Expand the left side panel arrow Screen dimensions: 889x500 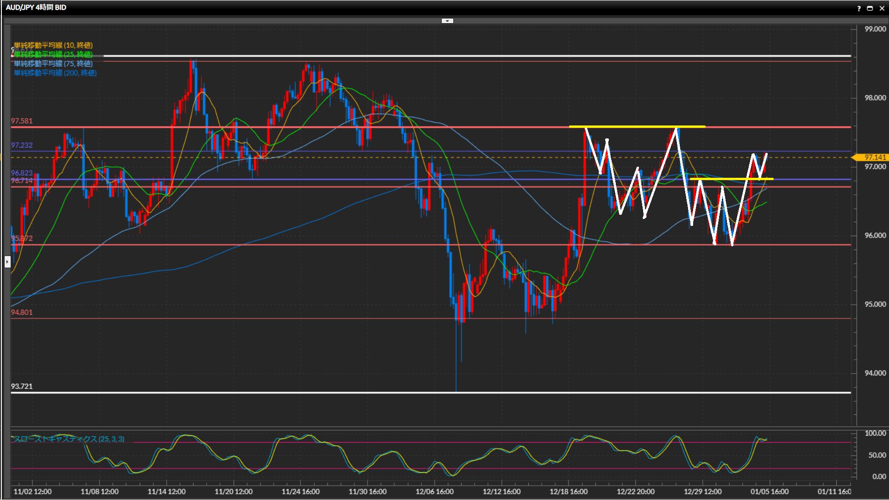point(7,262)
